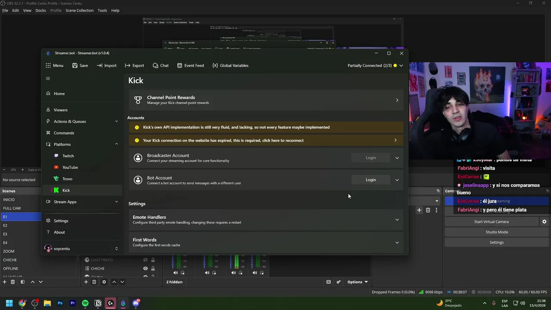551x310 pixels.
Task: Open source properties gear icon
Action: [104, 282]
